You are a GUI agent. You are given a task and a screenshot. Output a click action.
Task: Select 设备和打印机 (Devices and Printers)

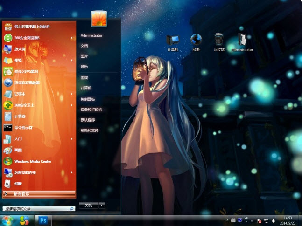coord(91,110)
